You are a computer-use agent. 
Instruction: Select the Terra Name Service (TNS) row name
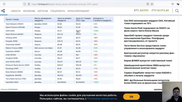16,79
